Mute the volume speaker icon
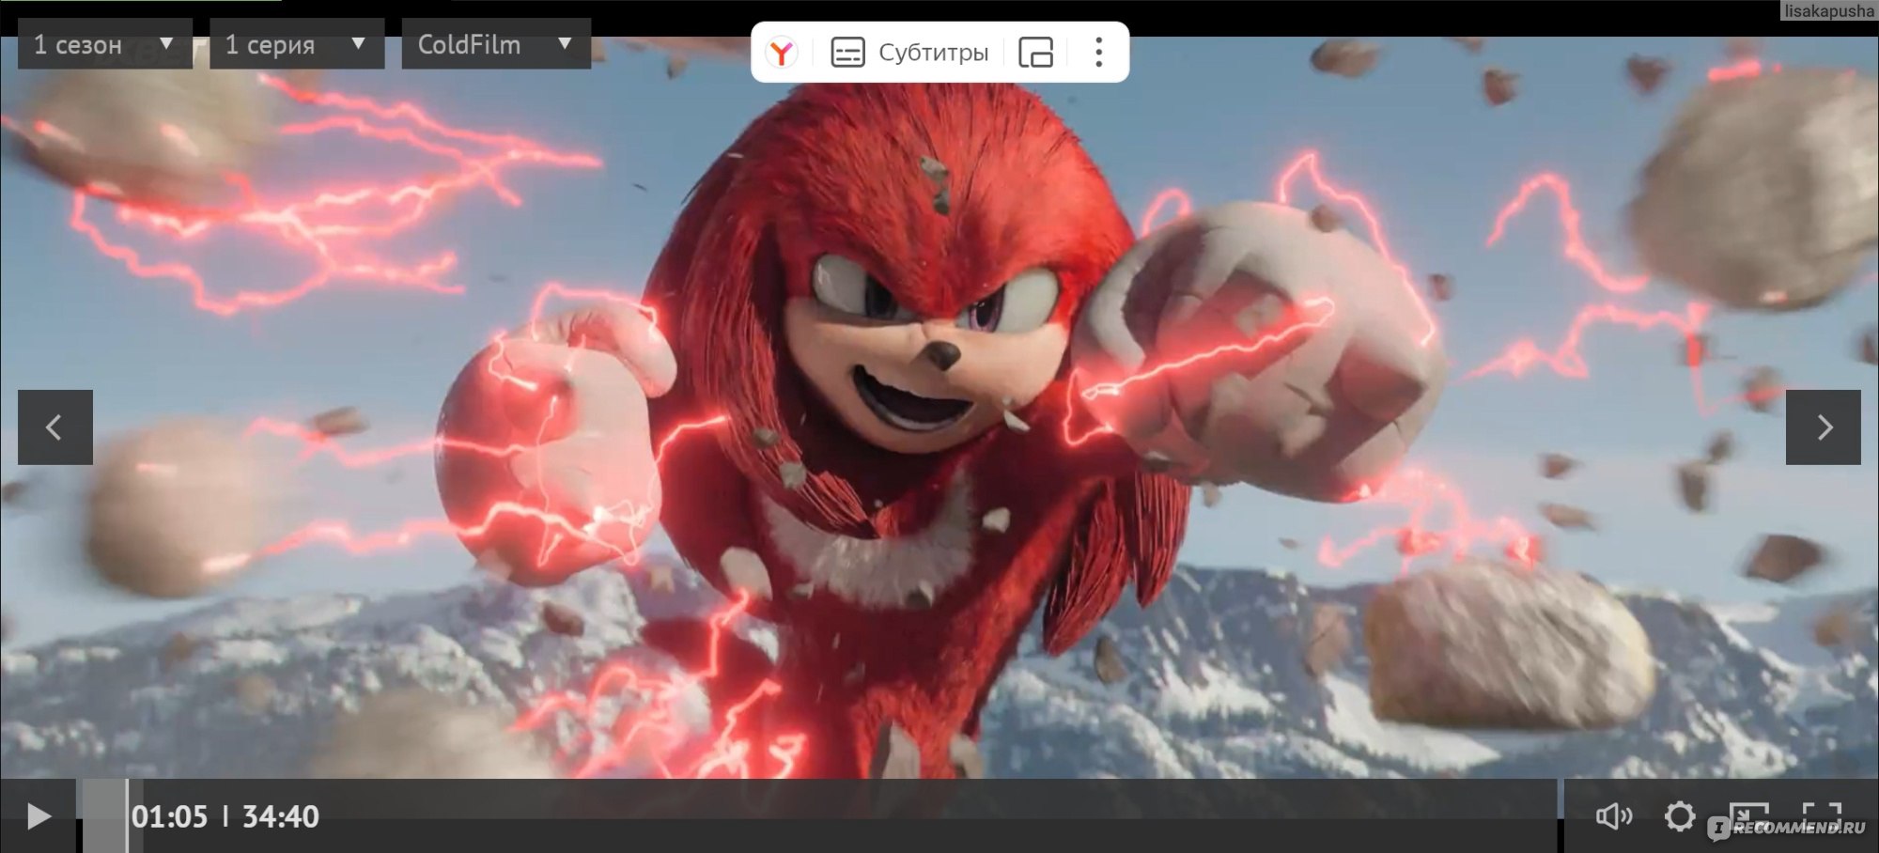Image resolution: width=1879 pixels, height=853 pixels. pos(1614,816)
